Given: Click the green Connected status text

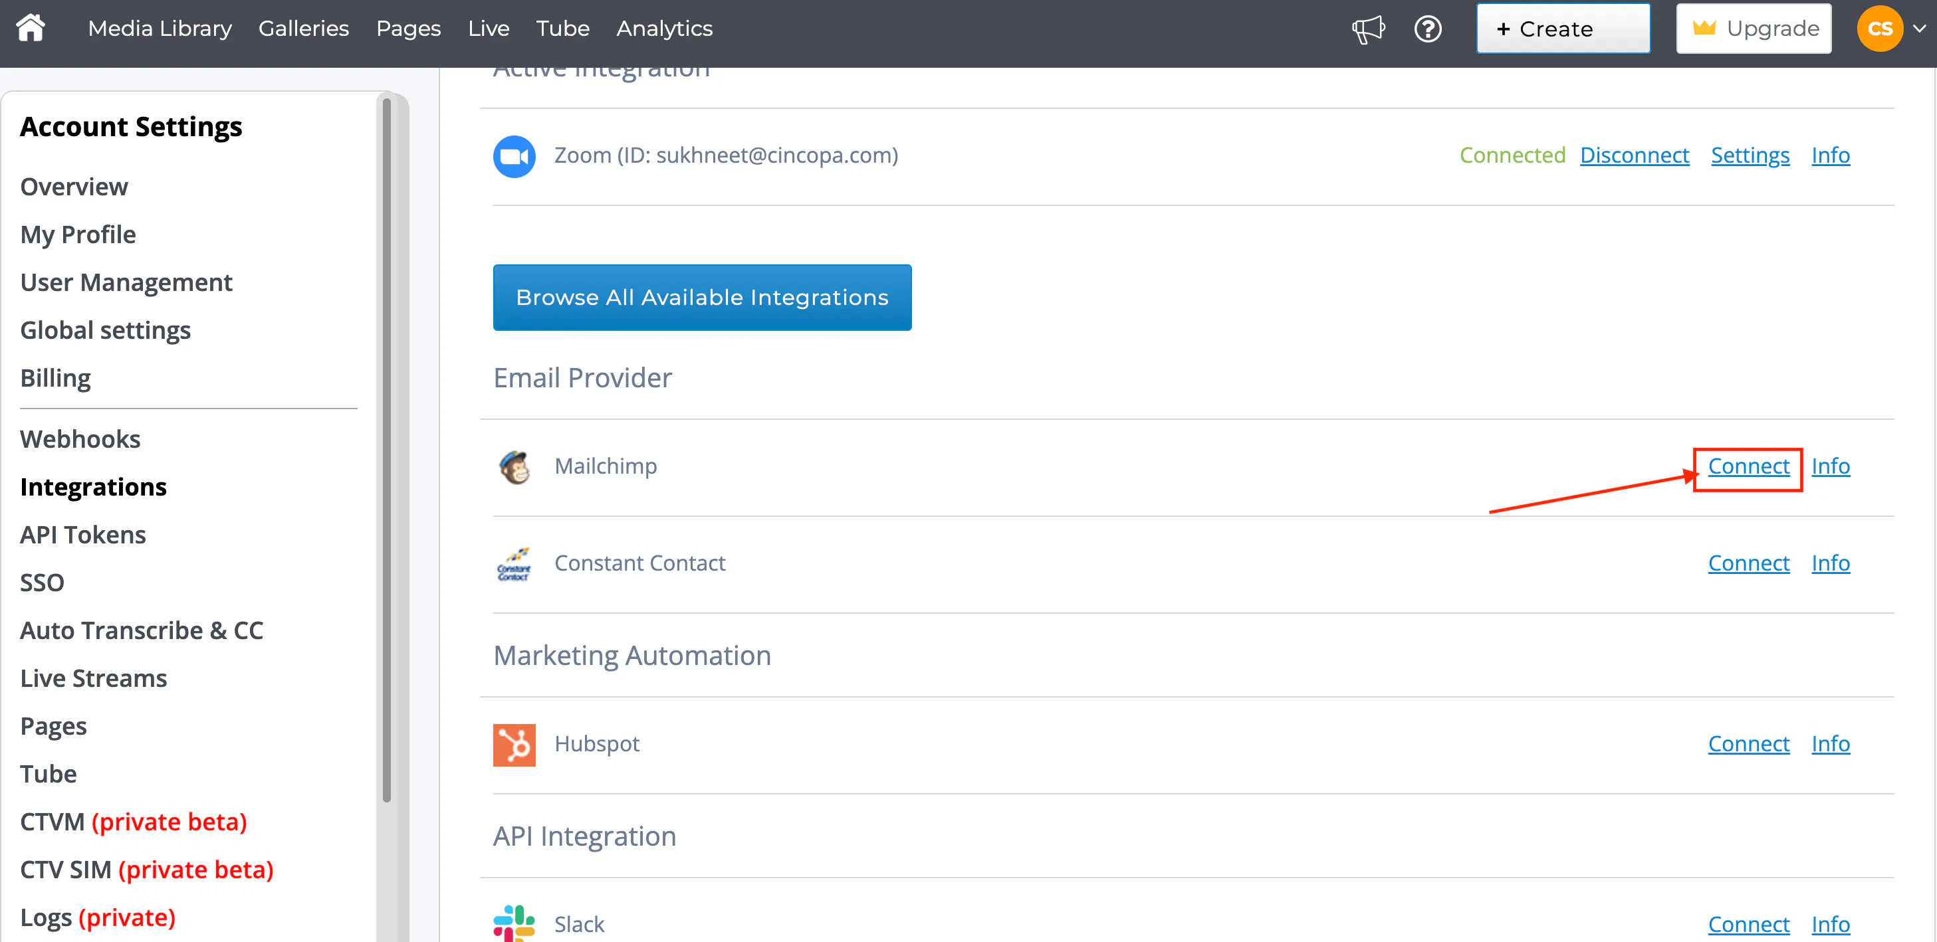Looking at the screenshot, I should click(1512, 155).
